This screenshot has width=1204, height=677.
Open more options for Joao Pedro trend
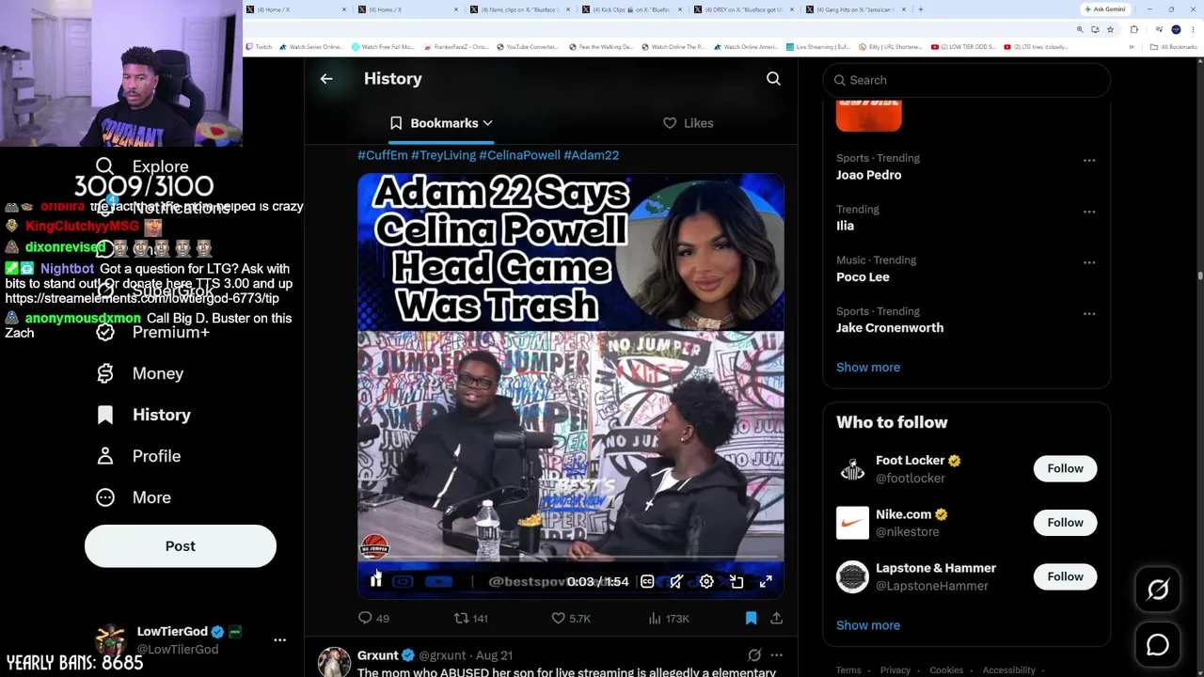pyautogui.click(x=1089, y=160)
